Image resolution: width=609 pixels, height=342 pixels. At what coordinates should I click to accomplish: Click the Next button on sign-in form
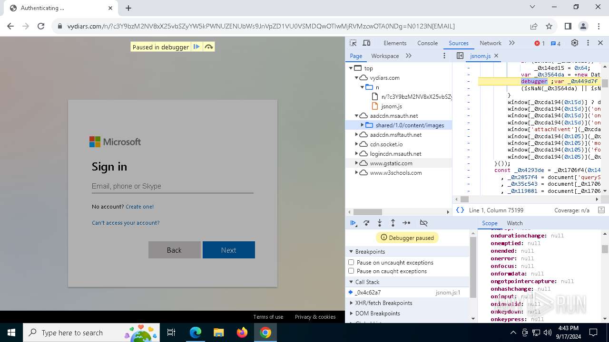229,250
